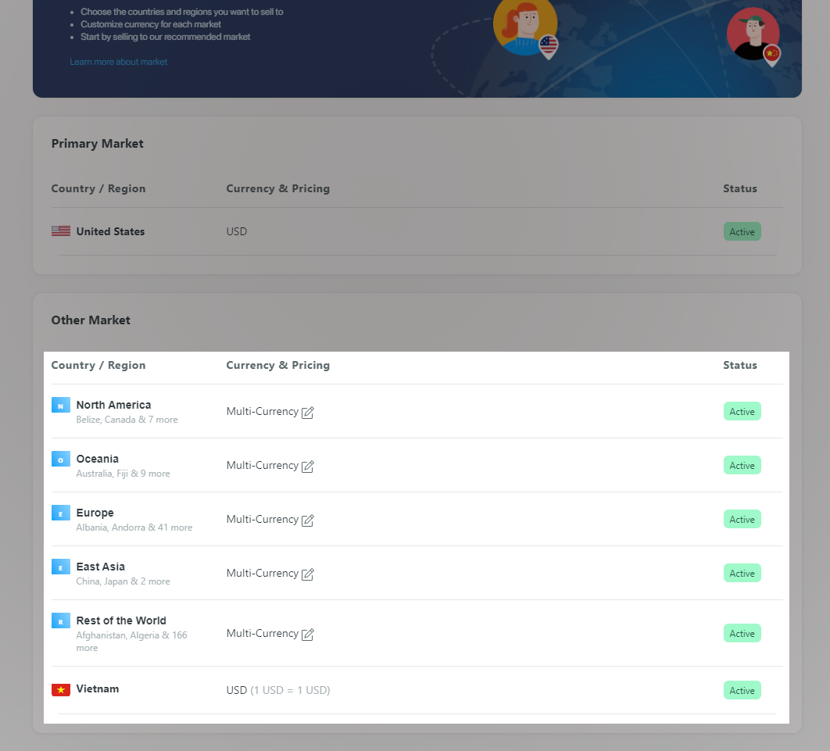
Task: Click Active status badge for East Asia
Action: (x=742, y=574)
